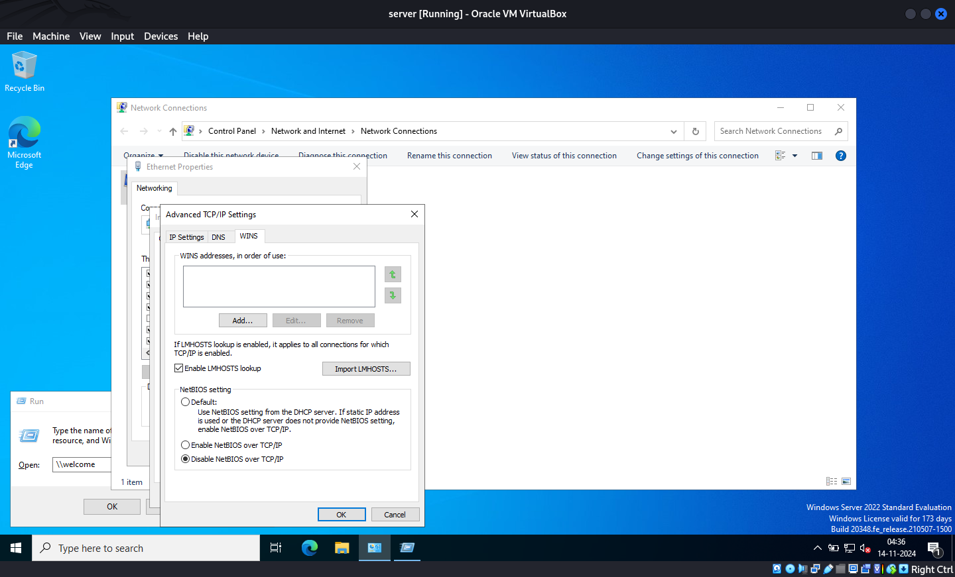Select the Default NetBIOS setting radio button
Image resolution: width=955 pixels, height=577 pixels.
coord(186,402)
